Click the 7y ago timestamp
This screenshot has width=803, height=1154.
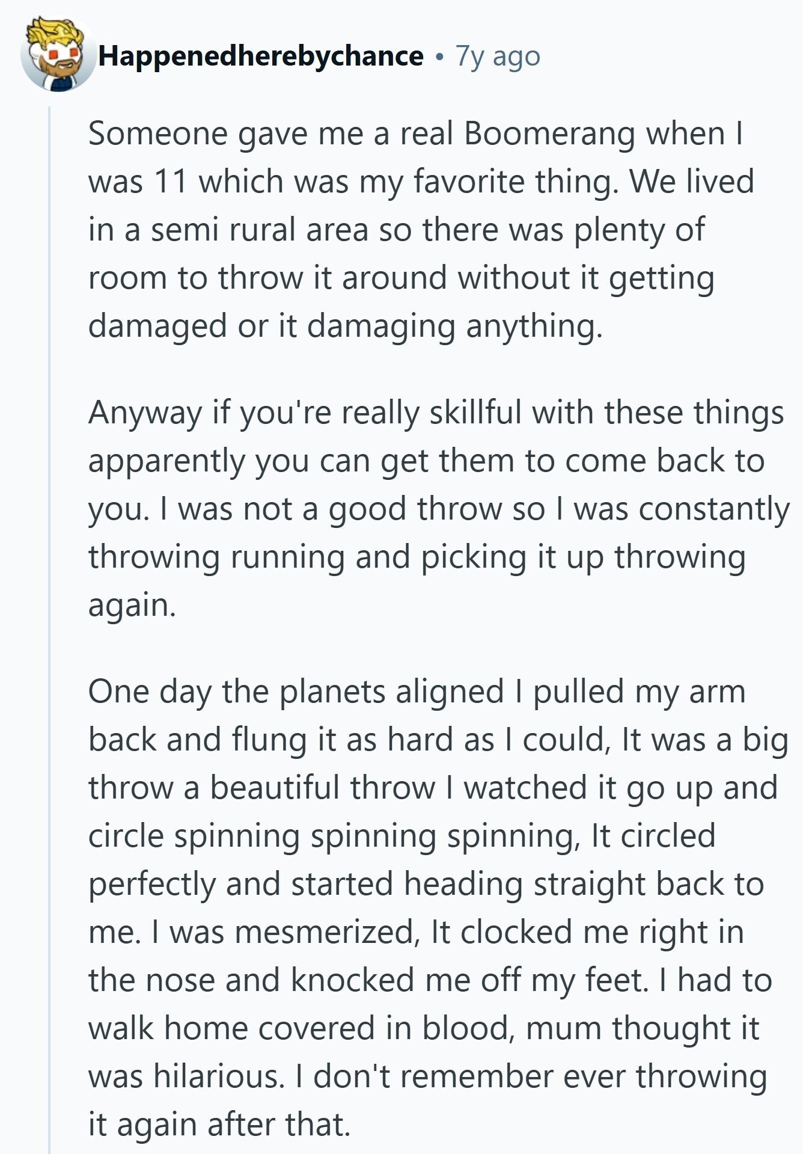[498, 56]
